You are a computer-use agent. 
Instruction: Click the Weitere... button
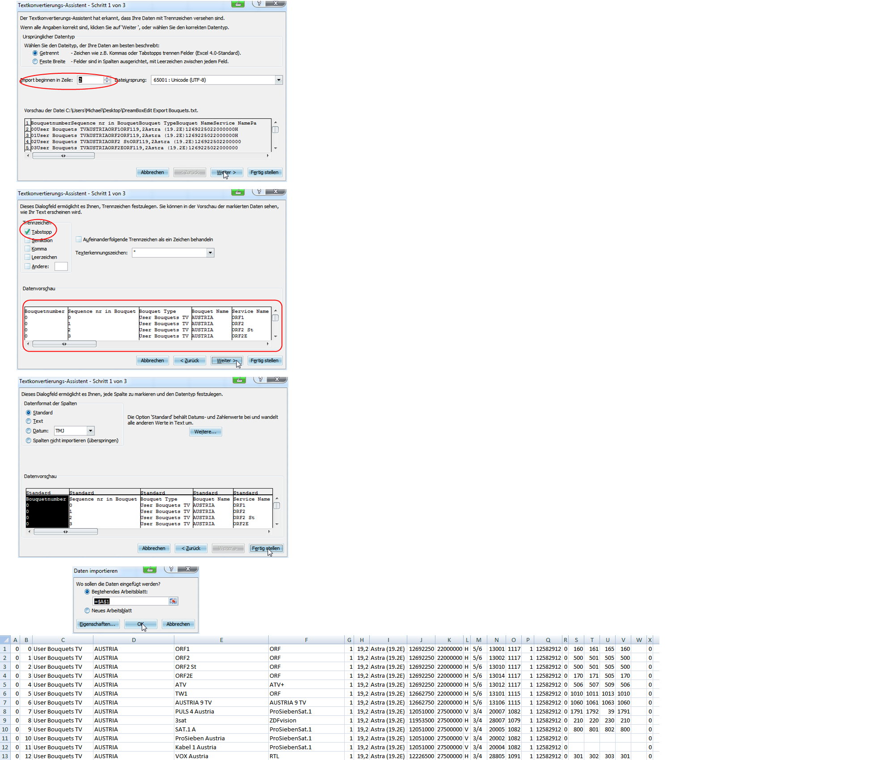pos(205,432)
